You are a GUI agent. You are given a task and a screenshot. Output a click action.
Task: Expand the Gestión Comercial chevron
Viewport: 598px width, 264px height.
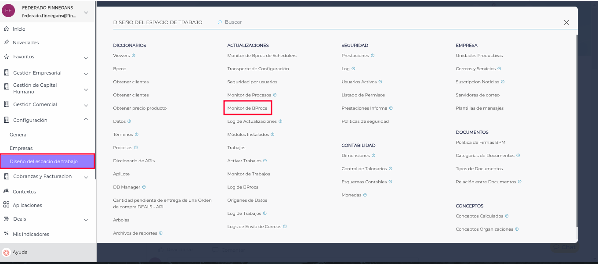pyautogui.click(x=86, y=106)
